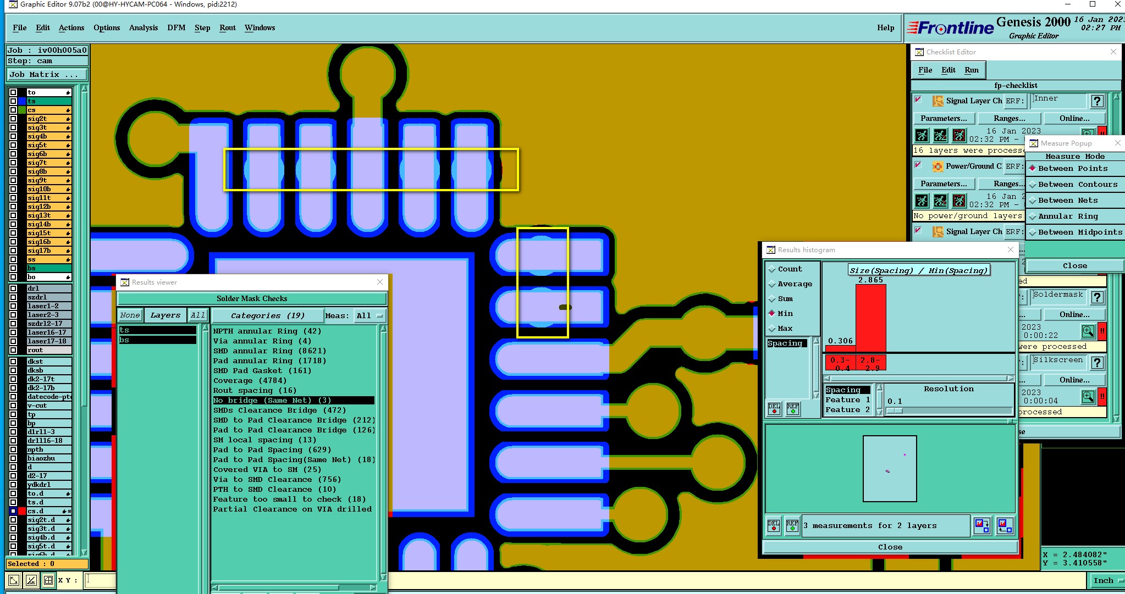Image resolution: width=1125 pixels, height=594 pixels.
Task: Open the DFM menu
Action: click(x=176, y=27)
